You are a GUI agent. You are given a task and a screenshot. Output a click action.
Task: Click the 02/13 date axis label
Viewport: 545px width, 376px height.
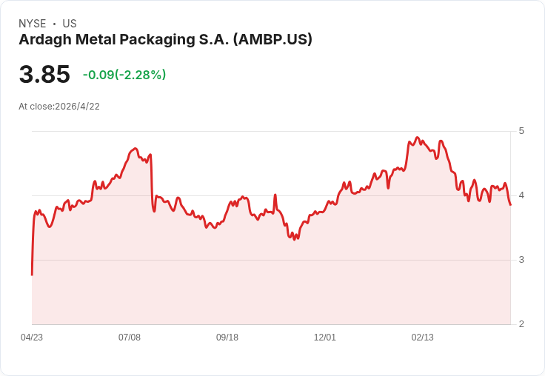coord(422,338)
